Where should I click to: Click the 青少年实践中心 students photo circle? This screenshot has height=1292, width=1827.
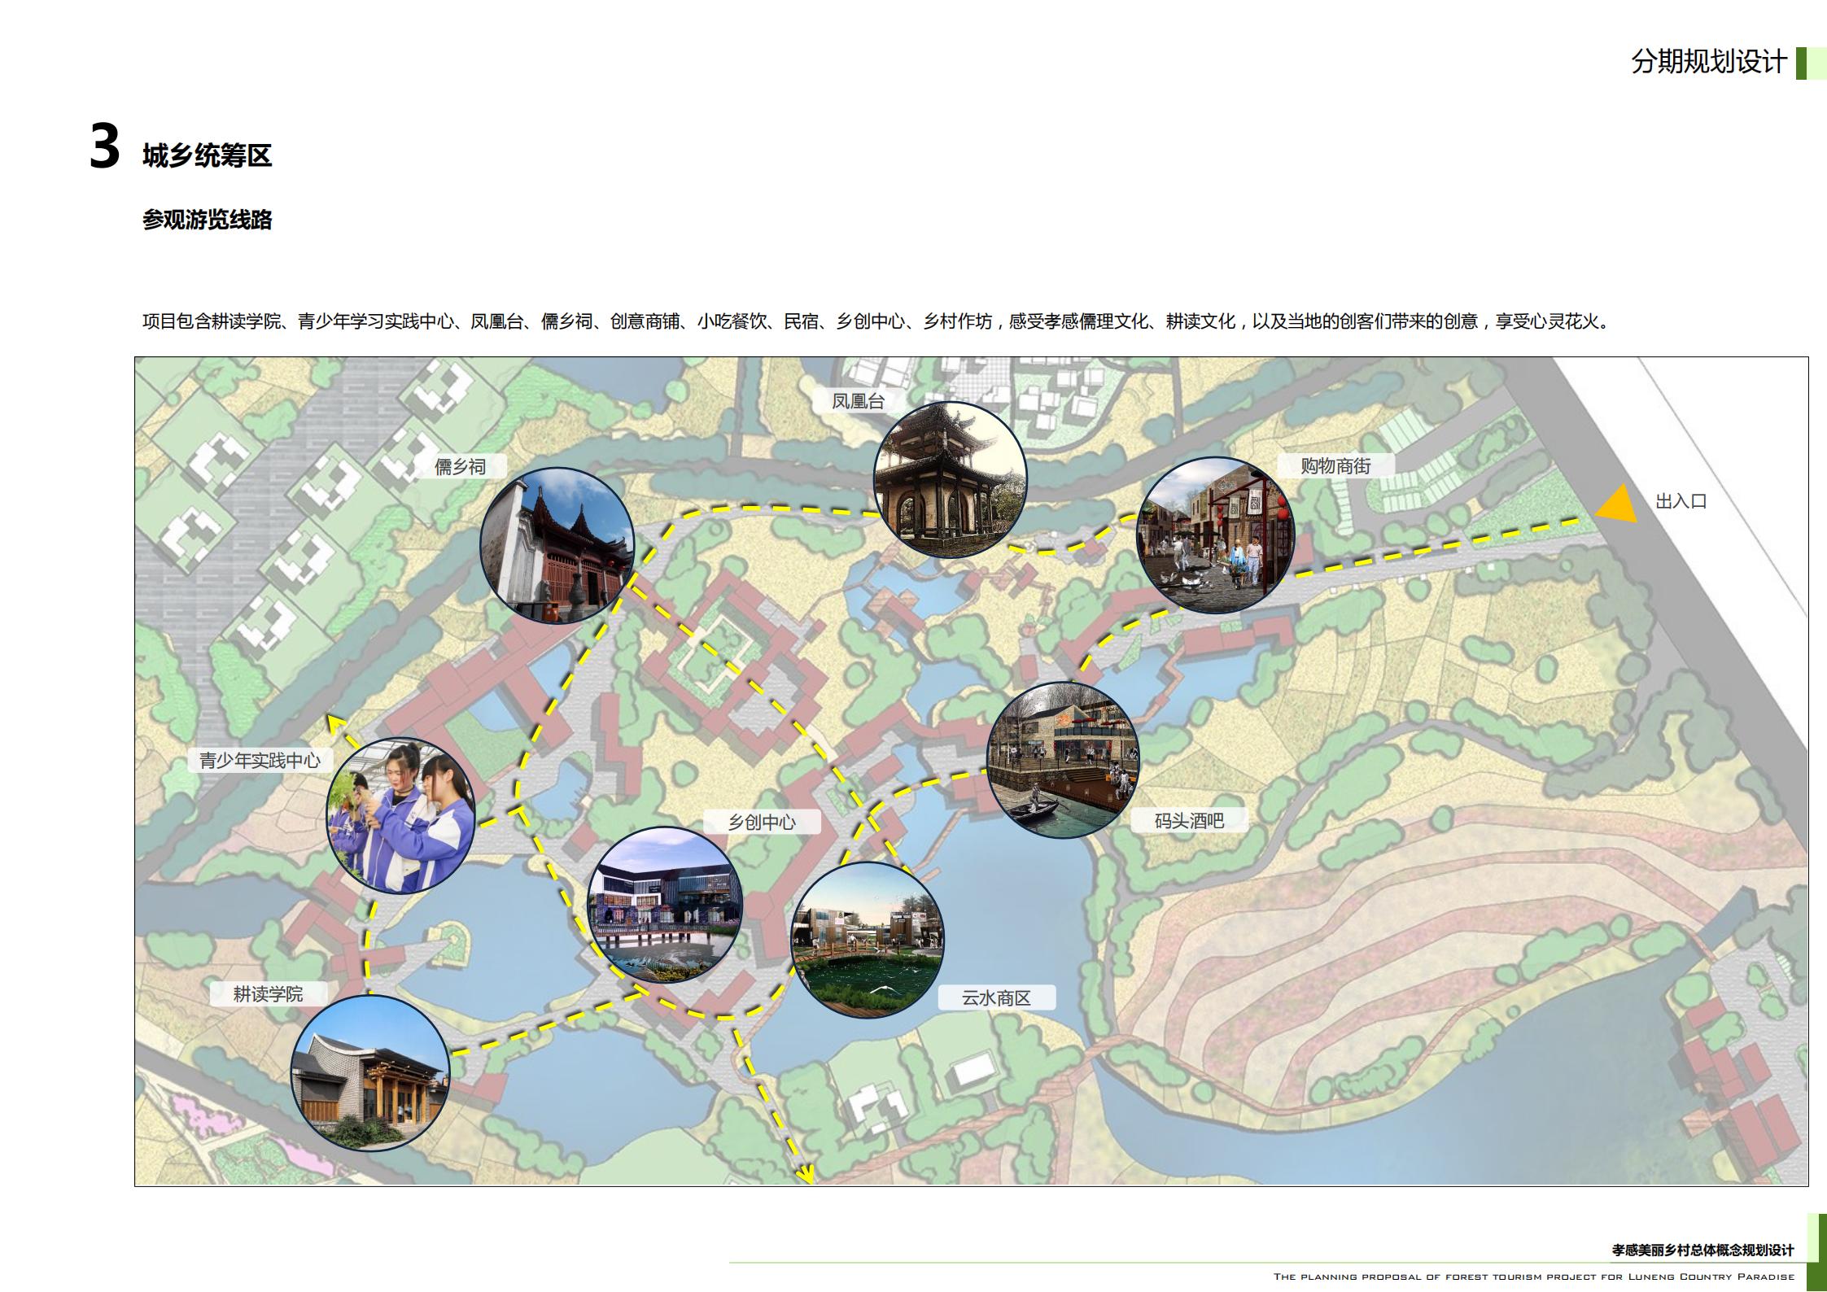click(x=401, y=815)
